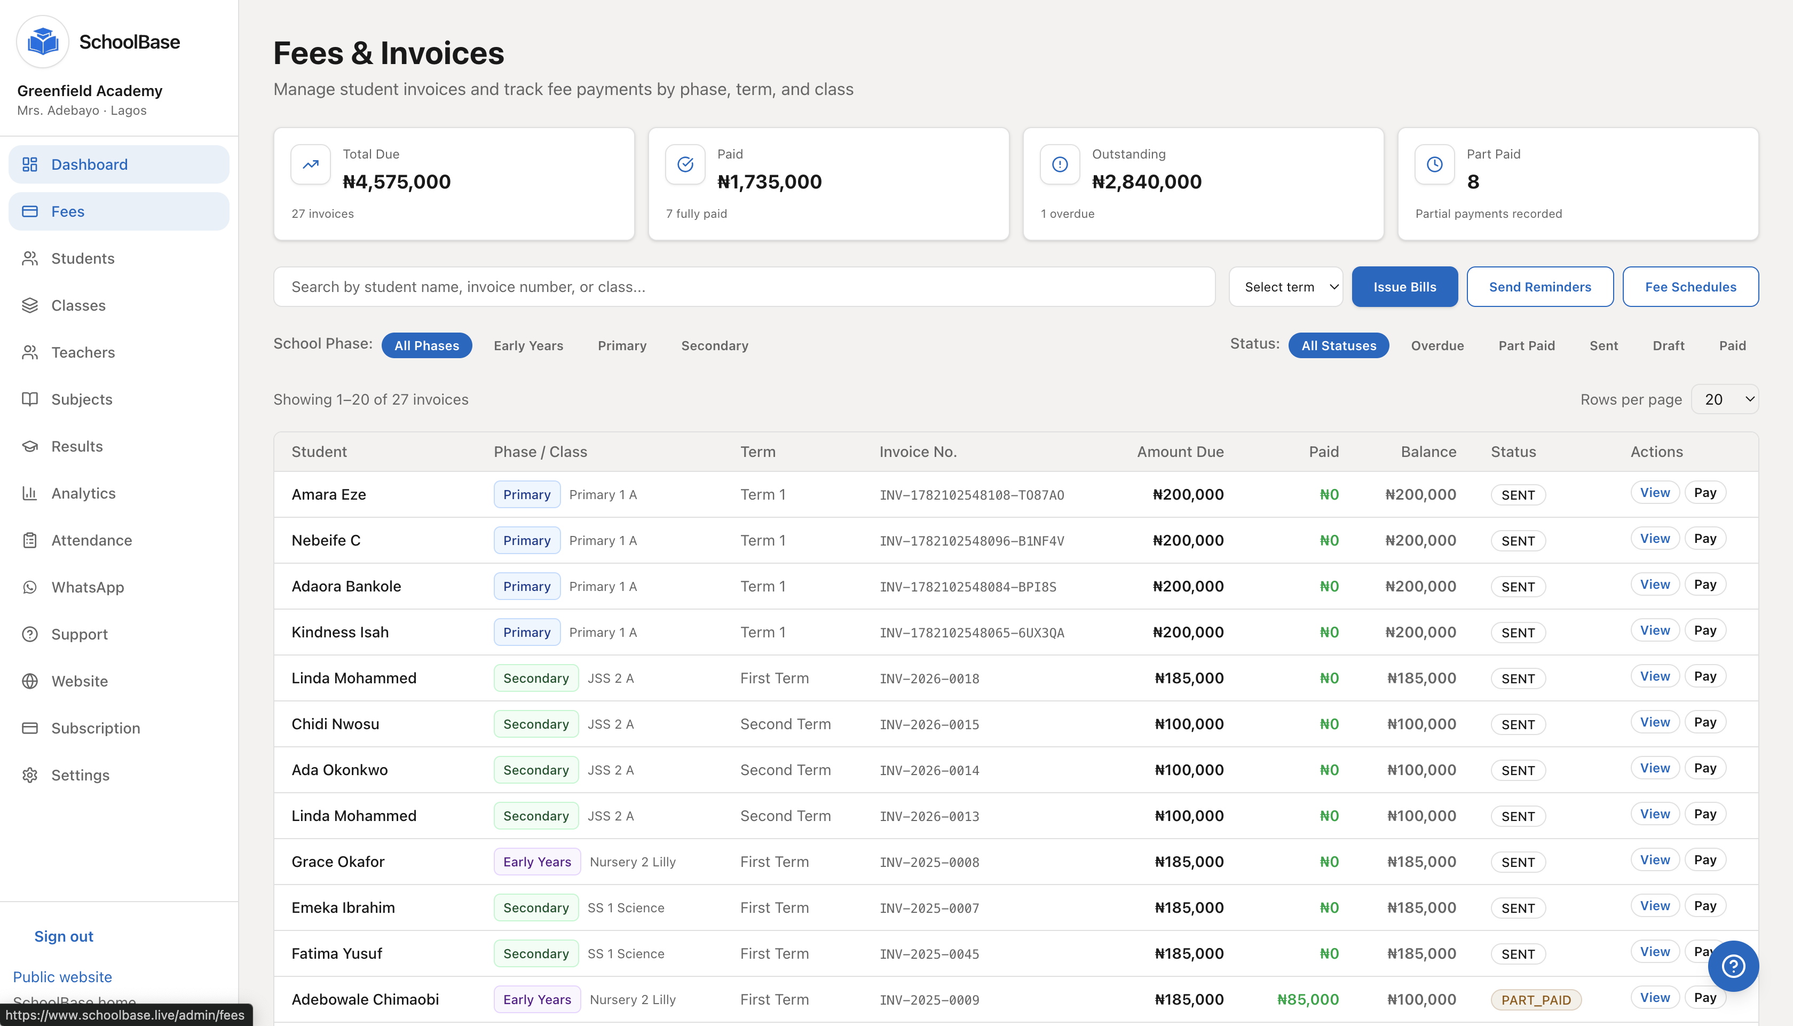The image size is (1793, 1026).
Task: Open Analytics in the sidebar
Action: pyautogui.click(x=119, y=493)
